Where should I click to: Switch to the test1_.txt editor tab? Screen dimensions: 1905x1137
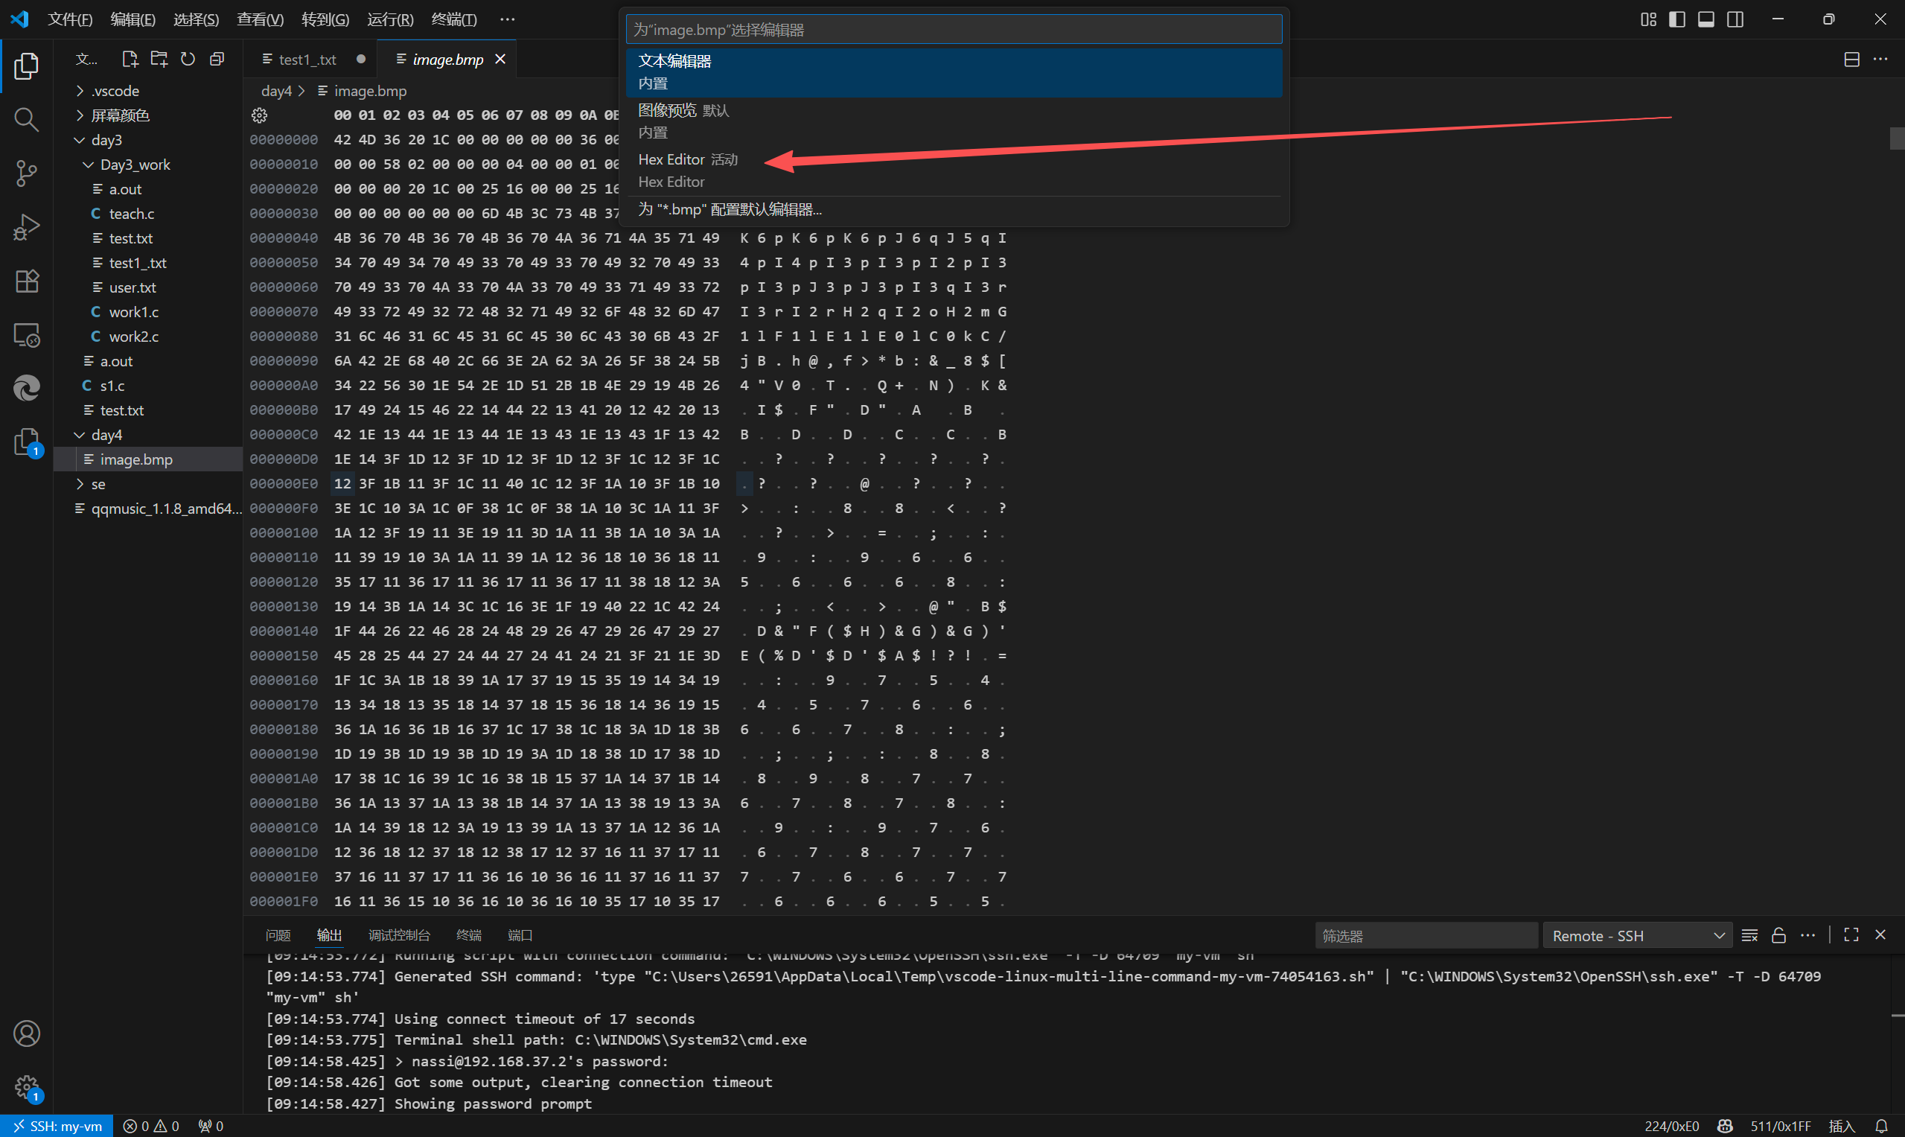(307, 60)
